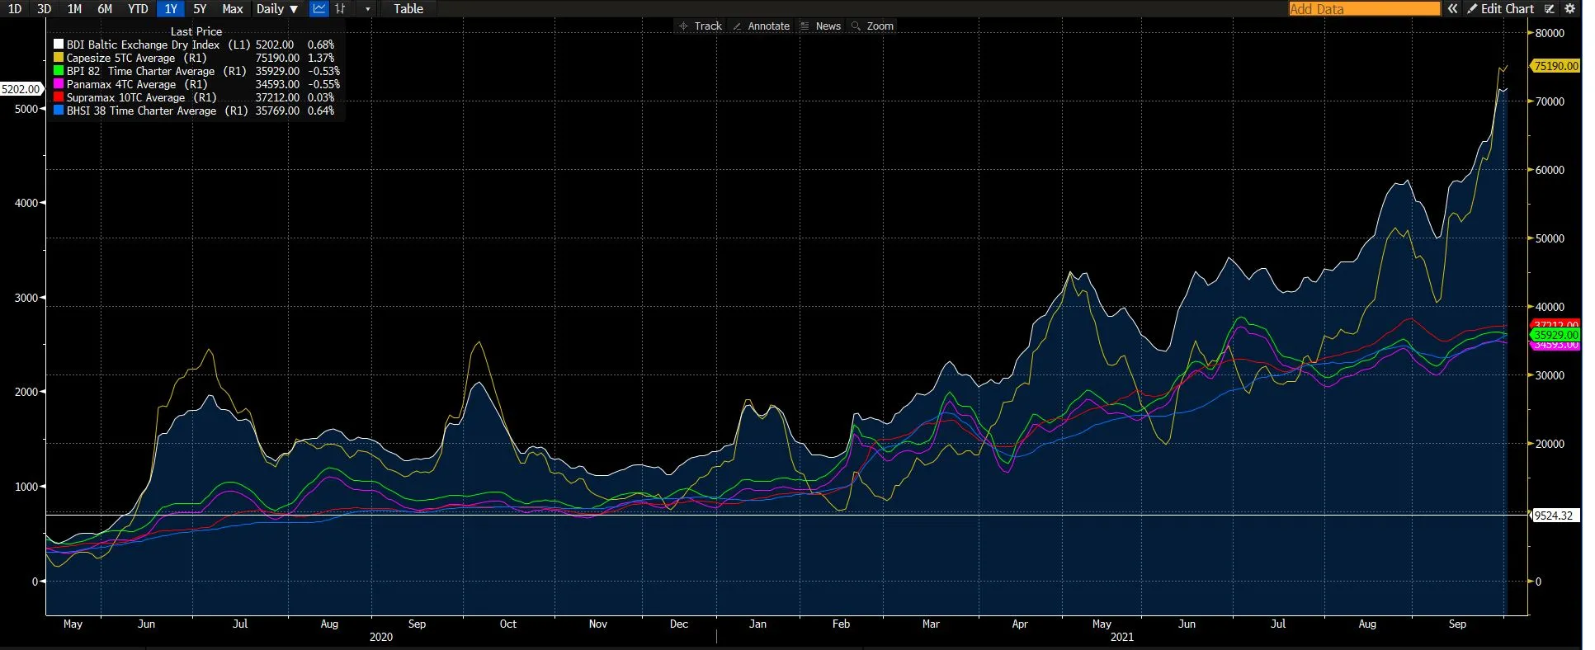The width and height of the screenshot is (1595, 650).
Task: Click the Add Data input field
Action: [x=1364, y=9]
